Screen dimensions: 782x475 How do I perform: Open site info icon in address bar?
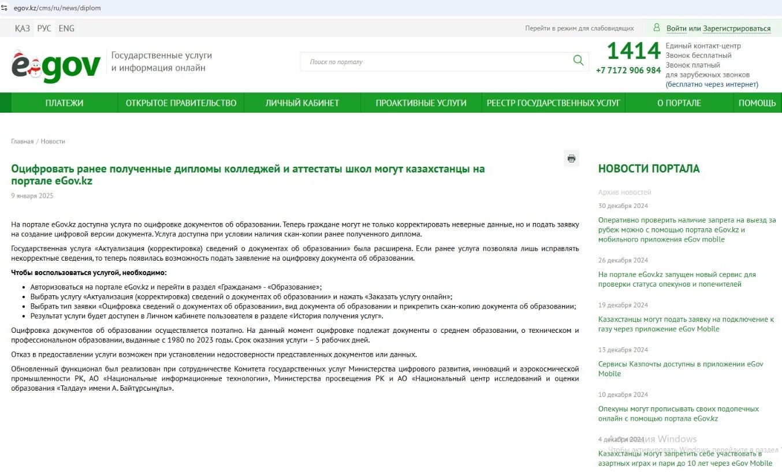(5, 8)
